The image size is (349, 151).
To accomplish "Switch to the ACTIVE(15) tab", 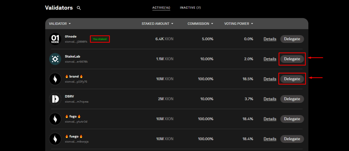I will pos(161,8).
